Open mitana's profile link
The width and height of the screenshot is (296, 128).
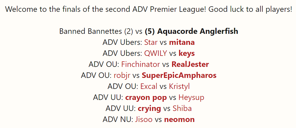point(182,42)
